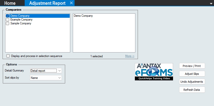Tick the Sample Company checkbox

pos(8,23)
